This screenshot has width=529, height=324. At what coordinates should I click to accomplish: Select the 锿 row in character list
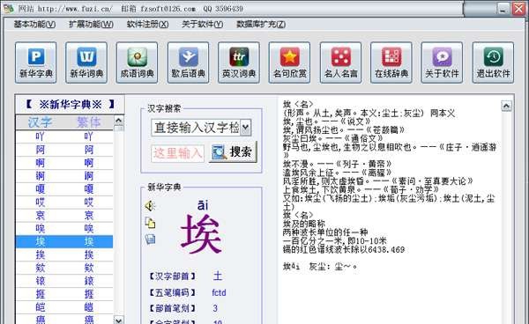point(64,281)
